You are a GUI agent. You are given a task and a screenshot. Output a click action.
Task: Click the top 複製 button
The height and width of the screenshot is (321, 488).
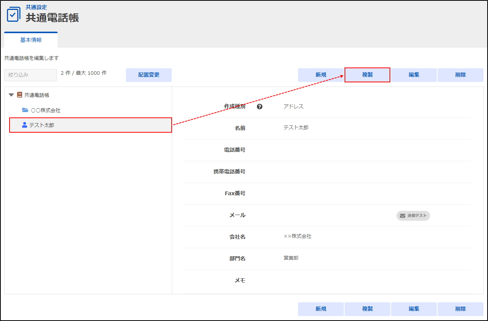(367, 75)
